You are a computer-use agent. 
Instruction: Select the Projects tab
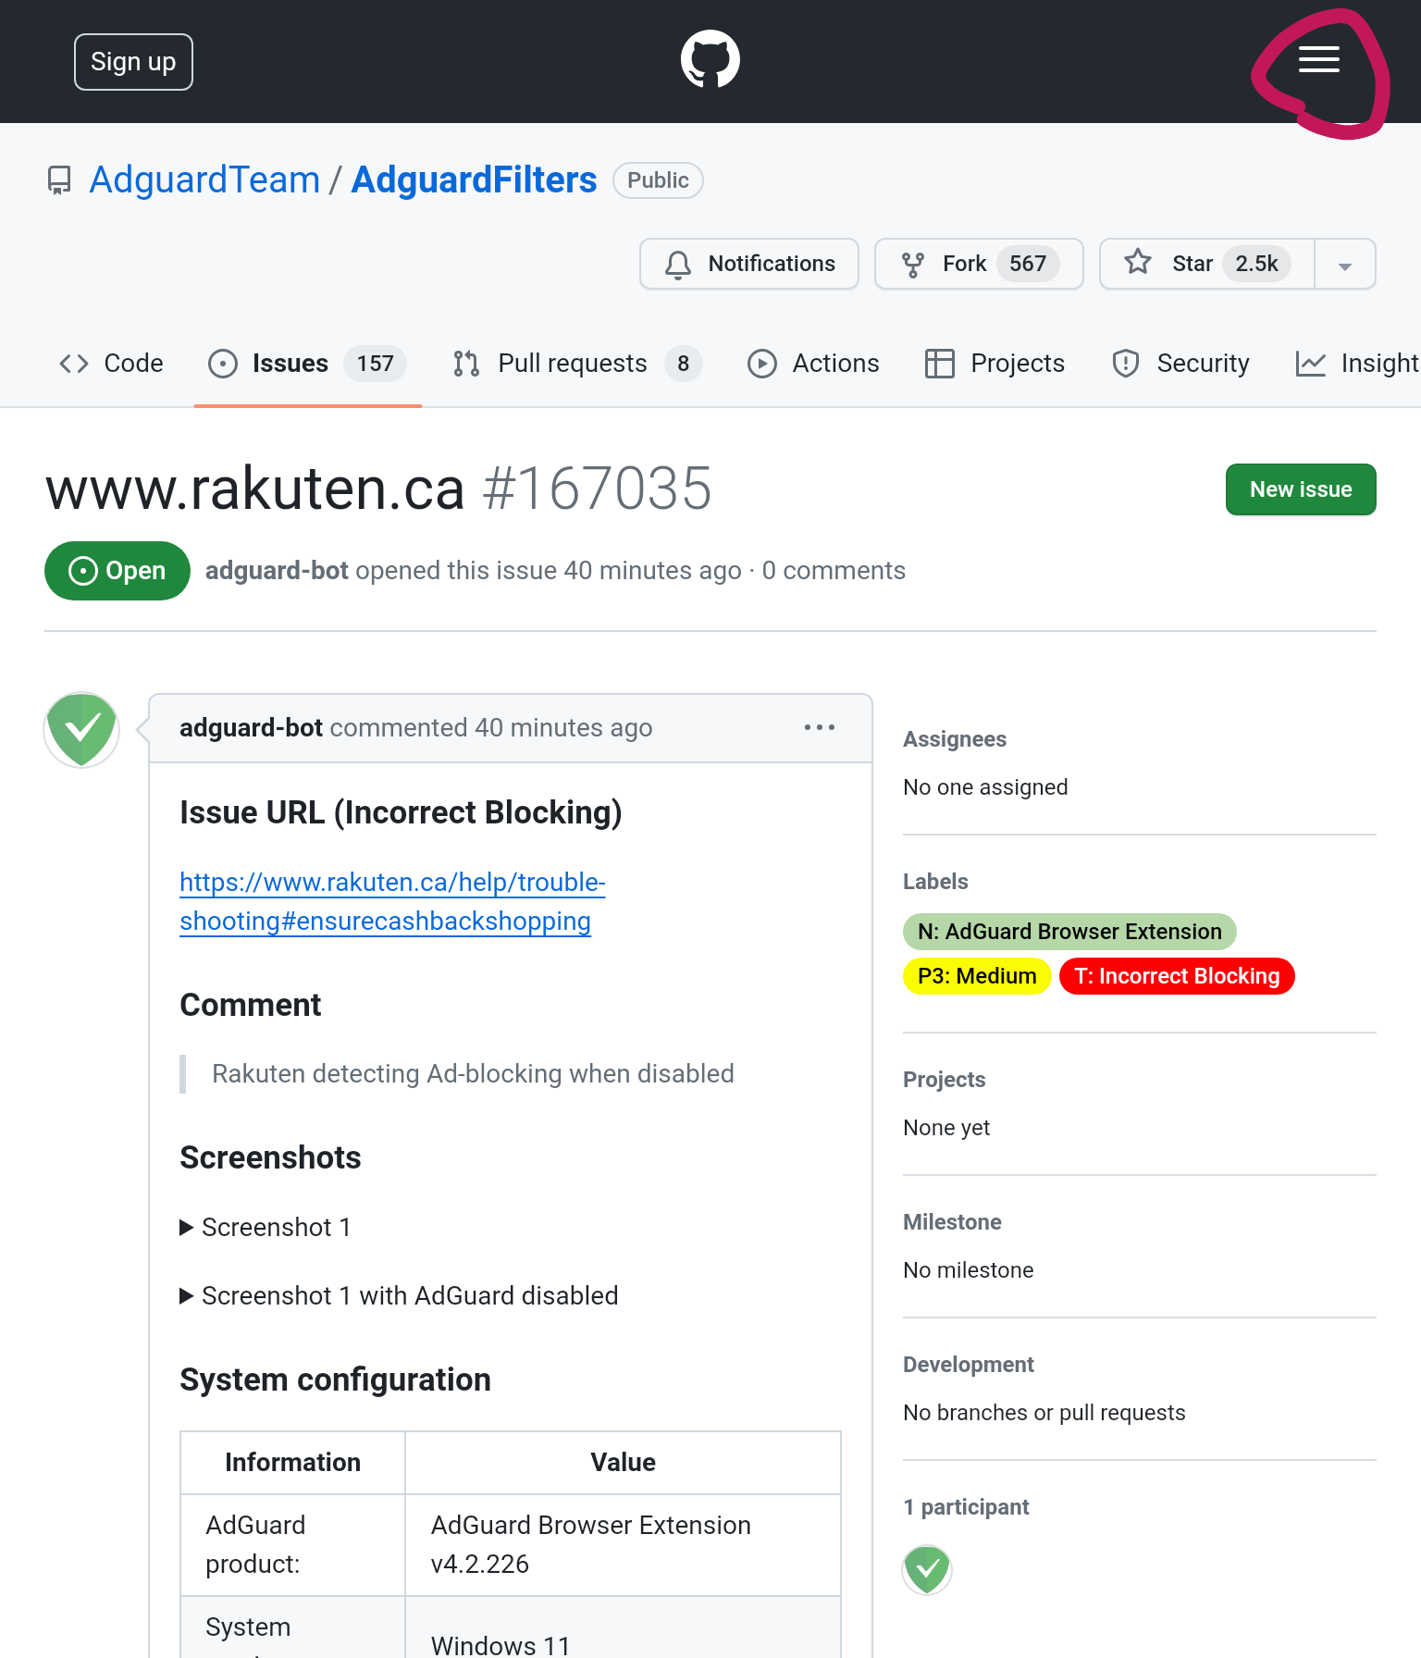[x=995, y=364]
